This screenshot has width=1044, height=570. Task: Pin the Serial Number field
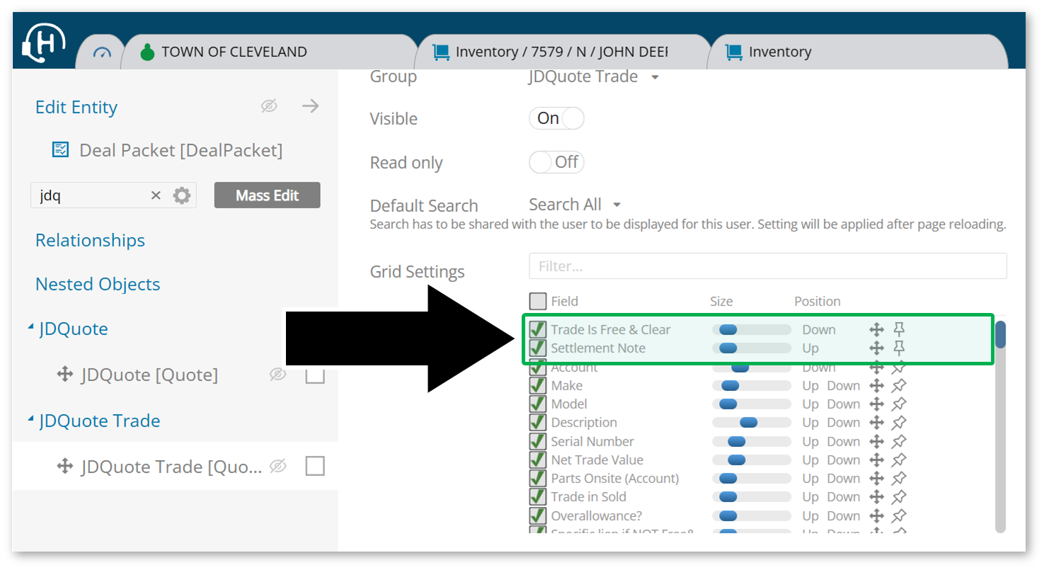(x=899, y=441)
